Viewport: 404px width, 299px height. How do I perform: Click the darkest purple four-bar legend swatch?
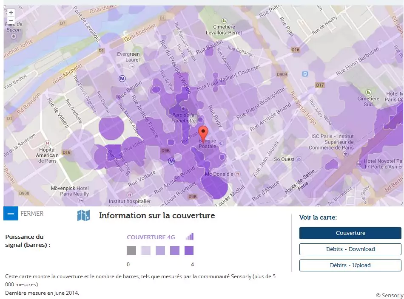(x=189, y=251)
